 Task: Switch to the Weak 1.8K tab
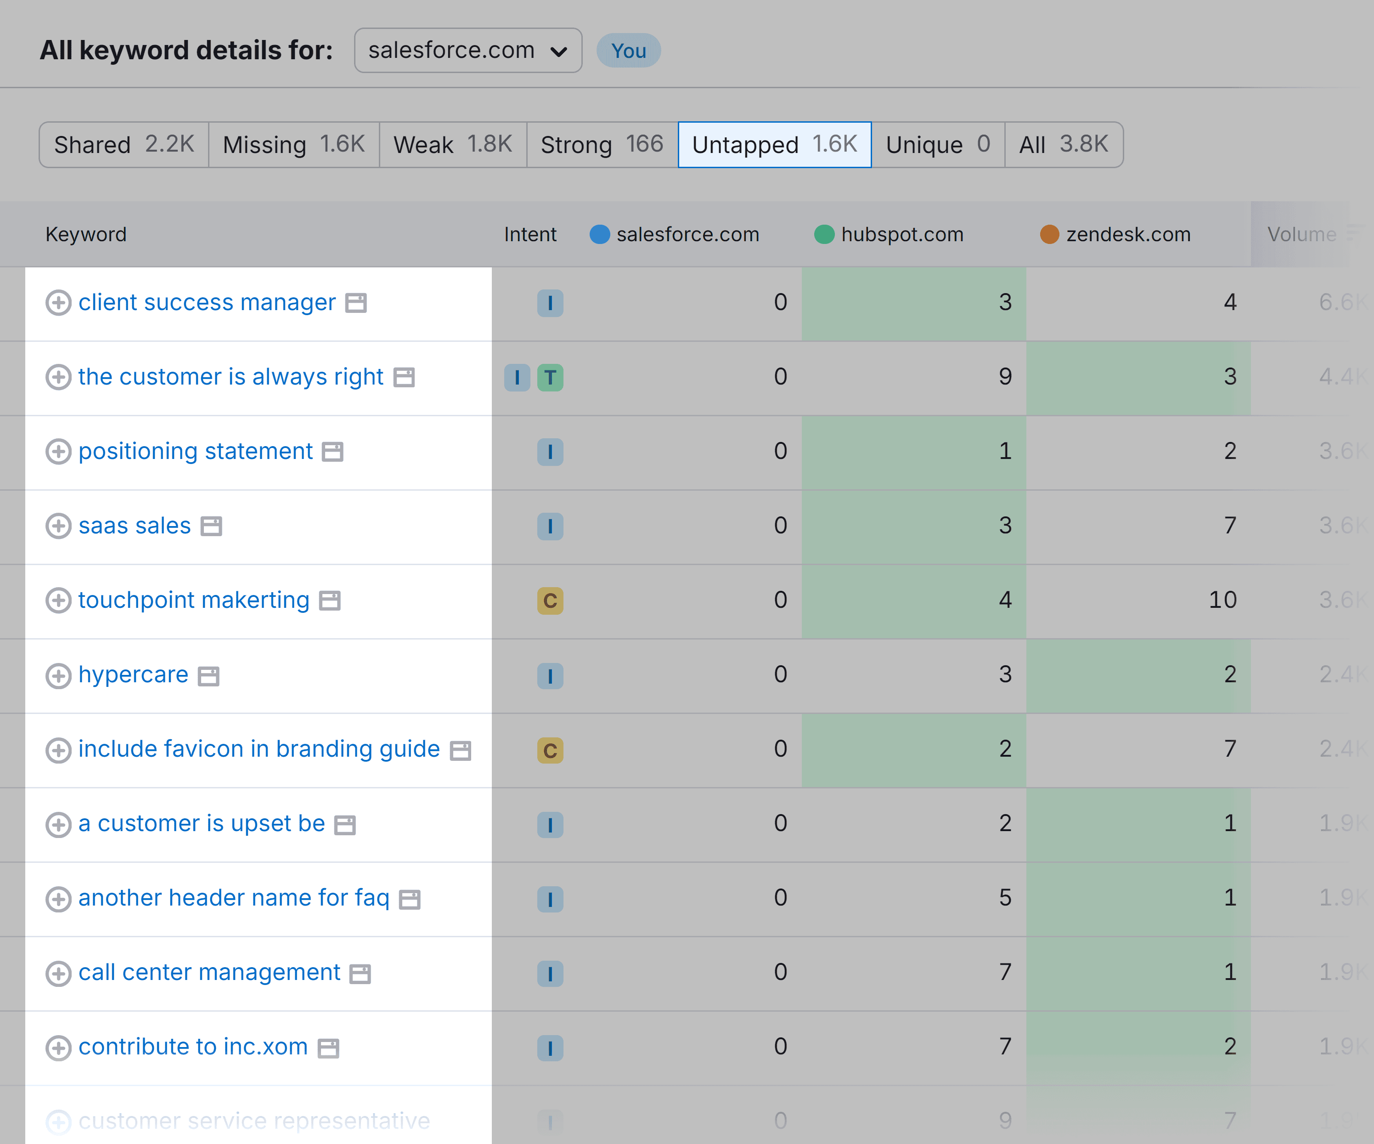click(x=453, y=145)
